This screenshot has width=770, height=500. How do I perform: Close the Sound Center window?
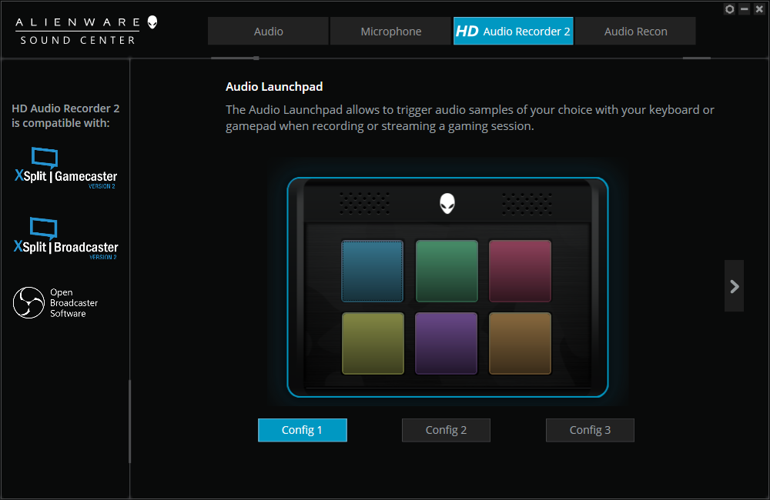pyautogui.click(x=759, y=8)
